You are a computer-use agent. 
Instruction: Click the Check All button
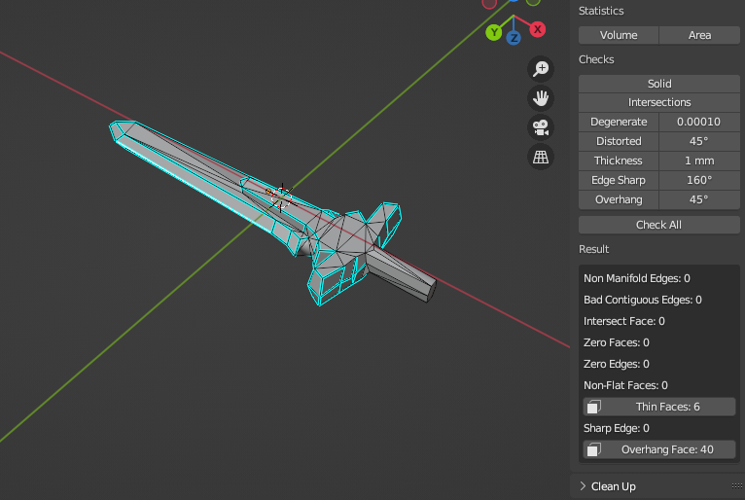[659, 225]
